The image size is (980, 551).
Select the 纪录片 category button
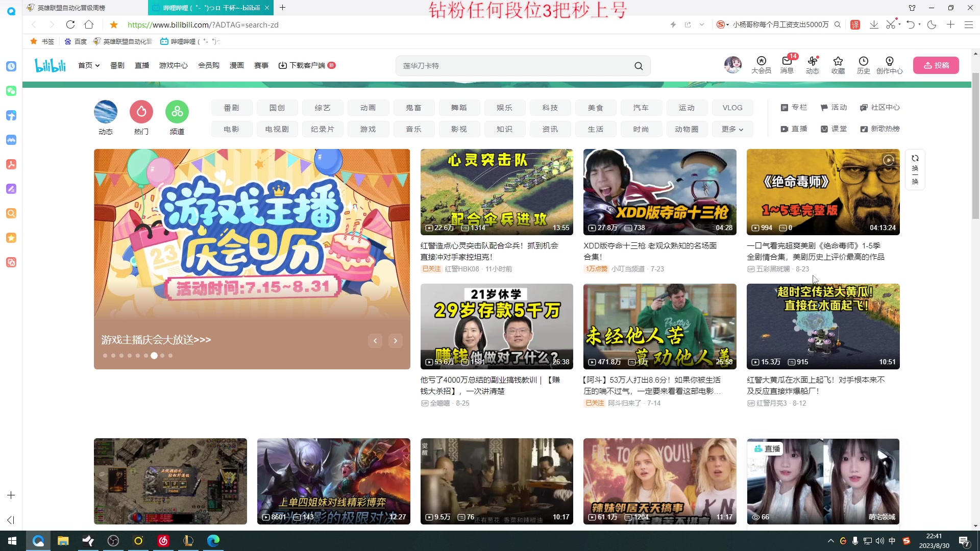click(323, 129)
